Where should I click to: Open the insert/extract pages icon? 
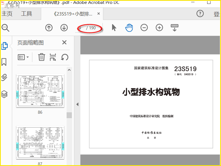click(x=53, y=57)
